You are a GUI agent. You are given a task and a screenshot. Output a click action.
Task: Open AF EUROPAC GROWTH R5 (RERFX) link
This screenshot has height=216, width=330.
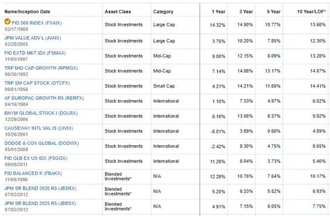click(44, 98)
